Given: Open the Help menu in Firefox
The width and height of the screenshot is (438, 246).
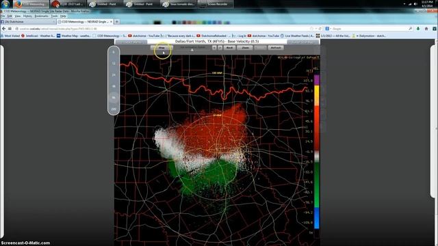Looking at the screenshot, I should coord(63,16).
